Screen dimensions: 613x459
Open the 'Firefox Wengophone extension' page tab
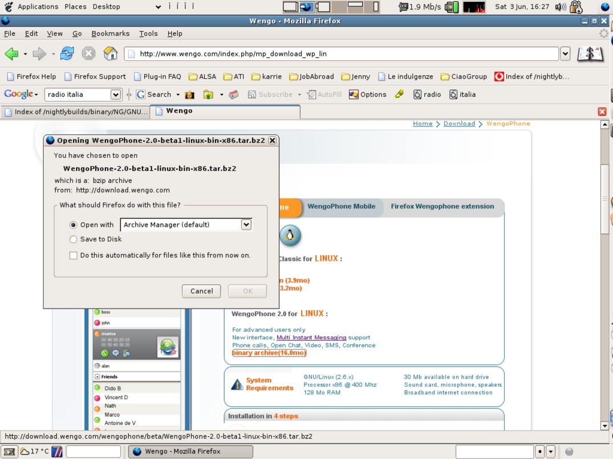[443, 207]
